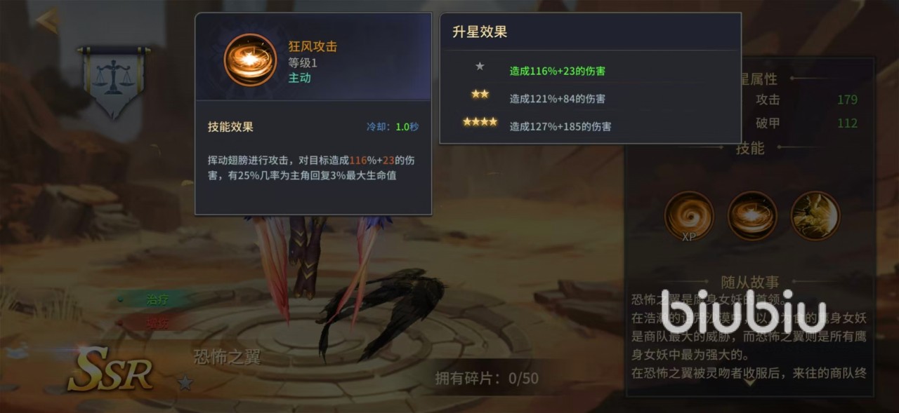This screenshot has height=413, width=899.
Task: Tap the 恐怖之翼 character name
Action: (x=227, y=356)
